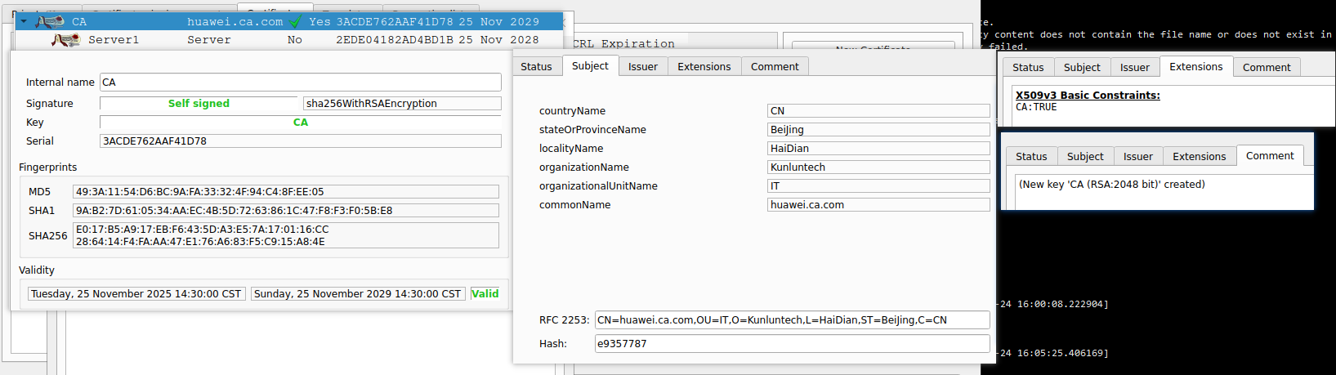Click the RFC 2253 distinguished name field
Viewport: 1336px width, 375px height.
[791, 320]
